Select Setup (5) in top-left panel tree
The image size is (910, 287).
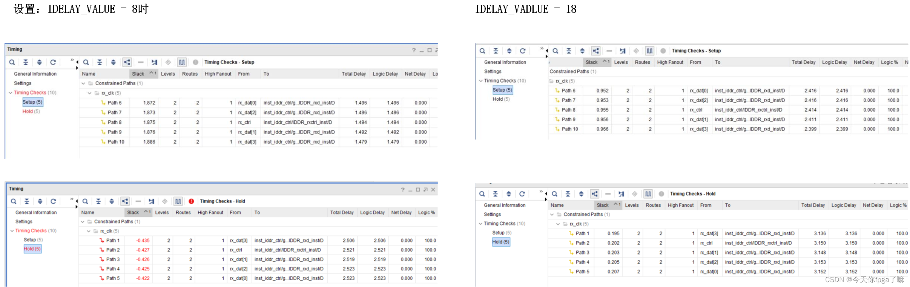click(32, 102)
